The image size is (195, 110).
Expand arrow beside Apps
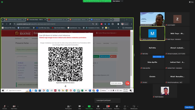click(128, 106)
